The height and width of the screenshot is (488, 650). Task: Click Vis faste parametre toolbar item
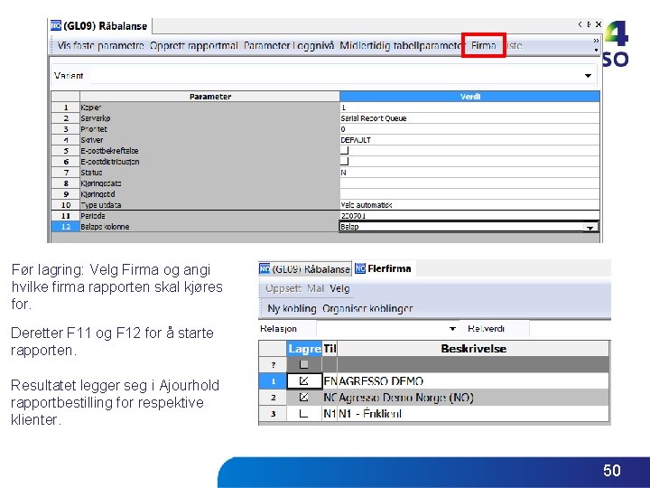101,45
